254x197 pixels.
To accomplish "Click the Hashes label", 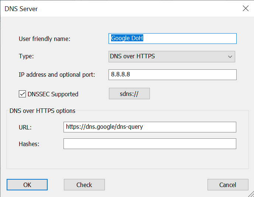I will click(x=29, y=144).
